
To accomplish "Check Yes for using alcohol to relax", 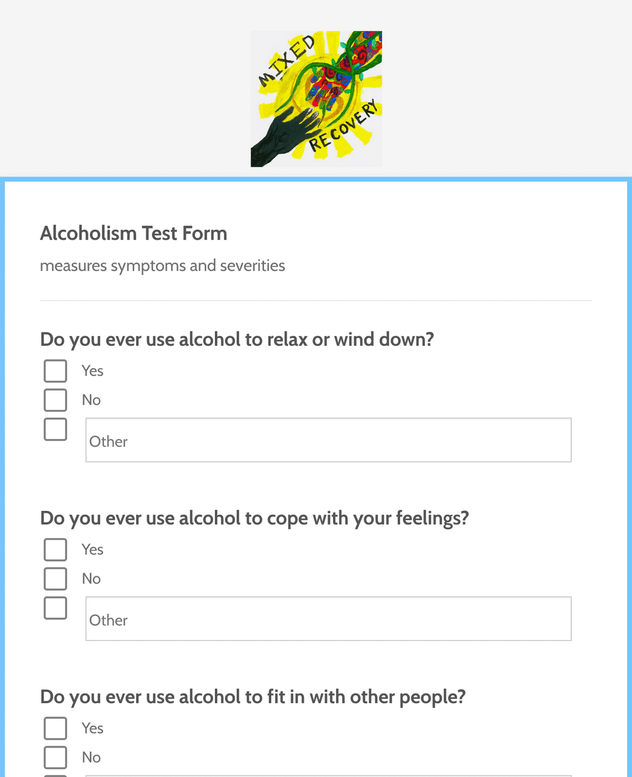I will [x=55, y=371].
